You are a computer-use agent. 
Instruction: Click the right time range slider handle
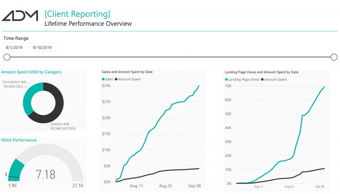point(334,57)
